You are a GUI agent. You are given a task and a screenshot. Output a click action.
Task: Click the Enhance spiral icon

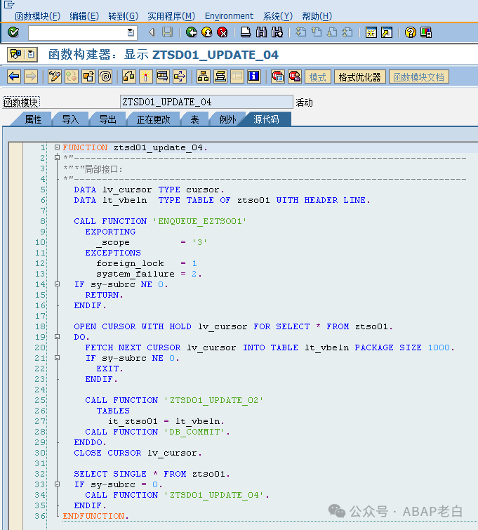pyautogui.click(x=105, y=77)
